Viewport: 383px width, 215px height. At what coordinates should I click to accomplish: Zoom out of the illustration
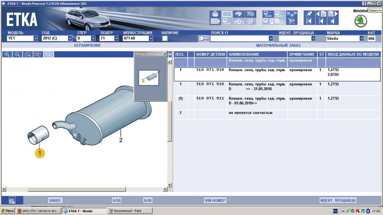pos(18,54)
